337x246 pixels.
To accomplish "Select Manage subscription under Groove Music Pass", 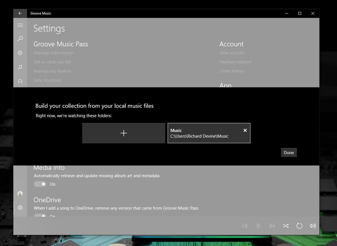I will 53,53.
